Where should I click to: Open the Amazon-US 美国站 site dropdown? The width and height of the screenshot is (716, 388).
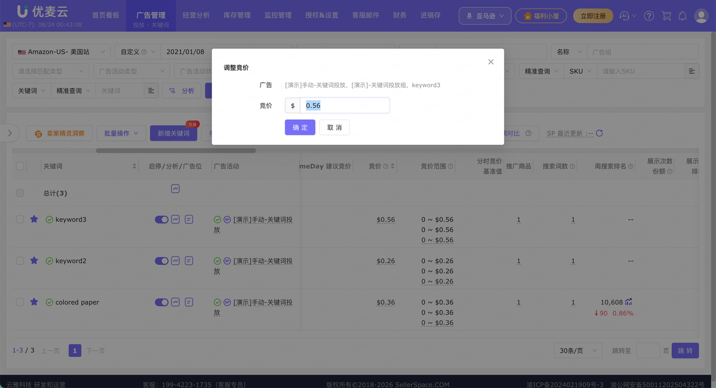coord(61,52)
